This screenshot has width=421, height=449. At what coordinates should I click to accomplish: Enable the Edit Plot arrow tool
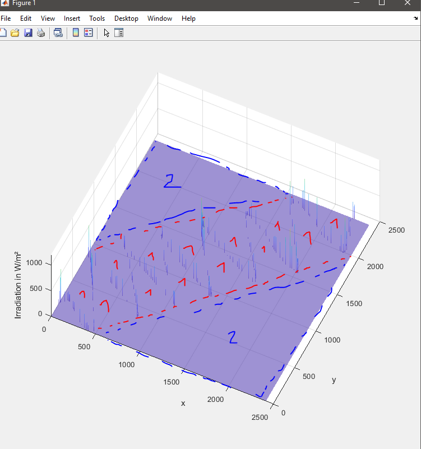pos(107,33)
